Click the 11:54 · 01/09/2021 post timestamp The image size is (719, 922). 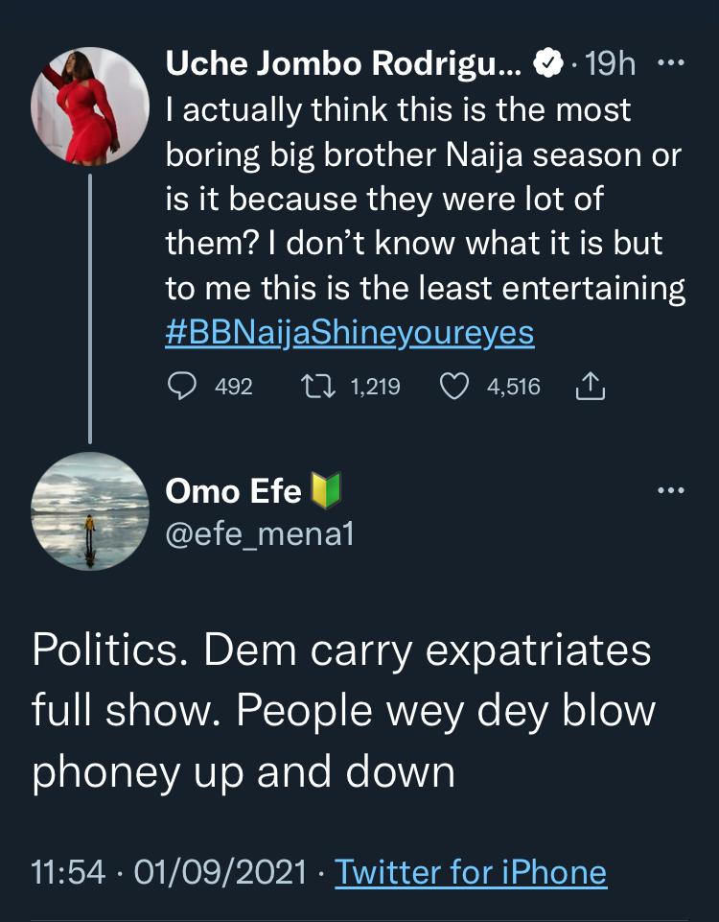[x=169, y=872]
